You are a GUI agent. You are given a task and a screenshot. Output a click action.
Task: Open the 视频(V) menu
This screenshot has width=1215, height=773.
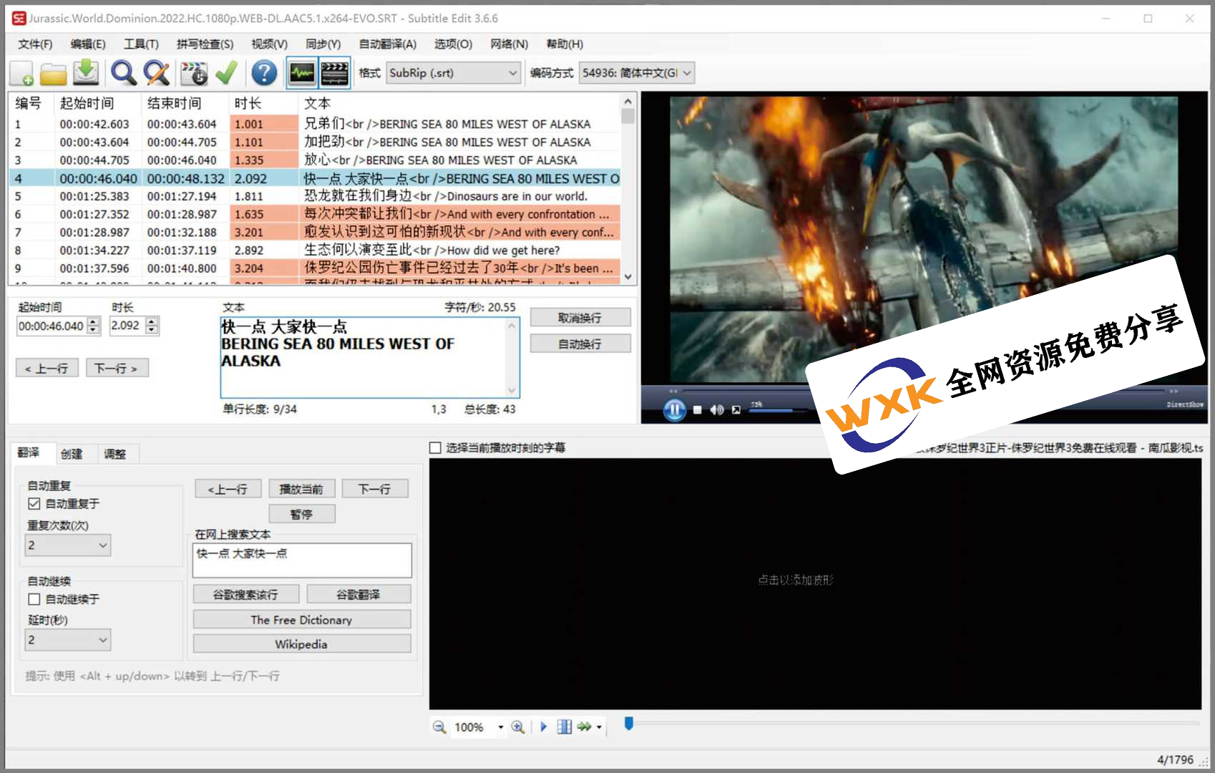pos(269,44)
